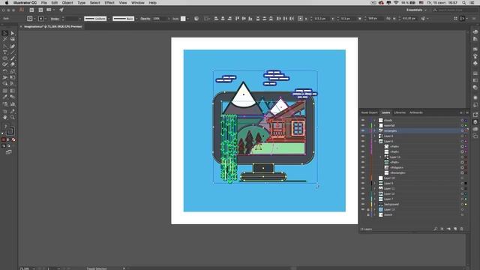Image resolution: width=480 pixels, height=270 pixels.
Task: Unlock the Layer 13 layer
Action: [368, 209]
